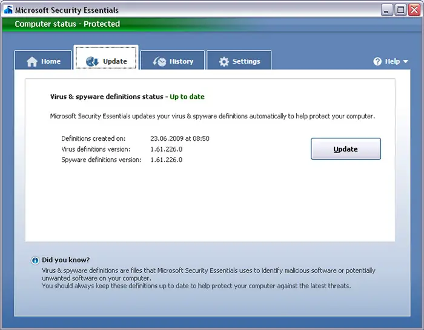Click the tip line starting 'unwanted software on your computer'
This screenshot has height=330, width=424.
96,278
